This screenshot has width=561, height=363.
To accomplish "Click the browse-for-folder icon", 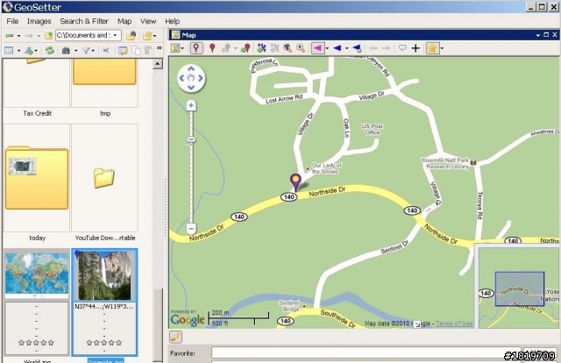I will tap(131, 35).
